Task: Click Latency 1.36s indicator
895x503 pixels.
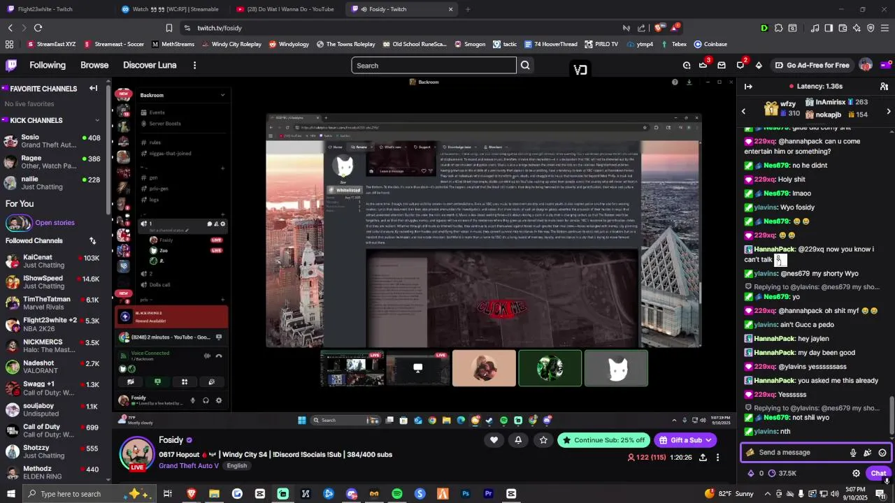Action: [x=815, y=86]
